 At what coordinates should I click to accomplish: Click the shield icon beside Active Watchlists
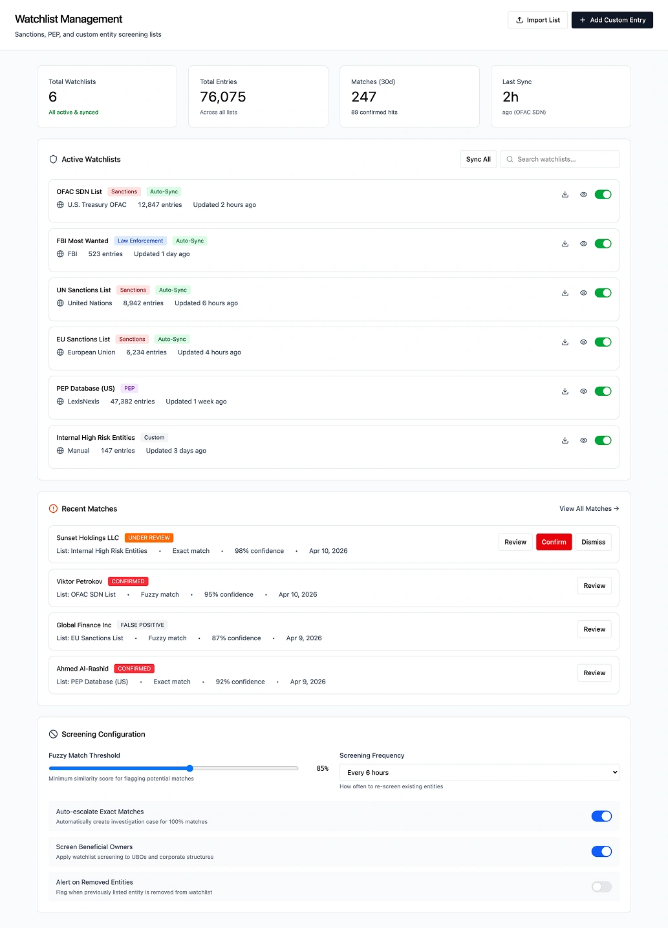53,159
